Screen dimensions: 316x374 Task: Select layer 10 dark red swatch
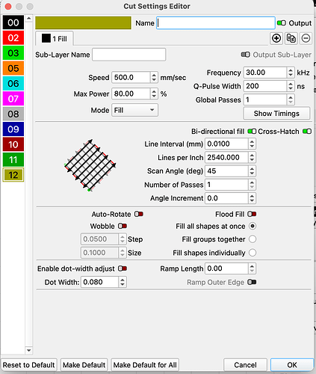pyautogui.click(x=13, y=144)
